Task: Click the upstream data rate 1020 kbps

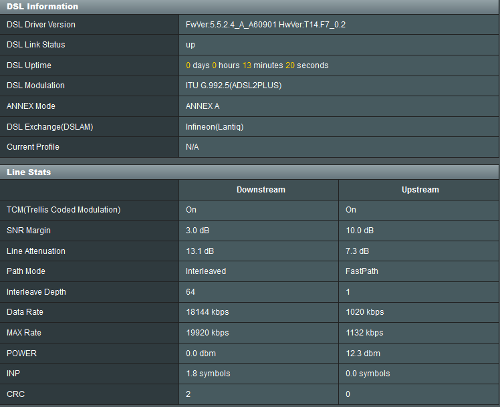Action: pyautogui.click(x=365, y=312)
